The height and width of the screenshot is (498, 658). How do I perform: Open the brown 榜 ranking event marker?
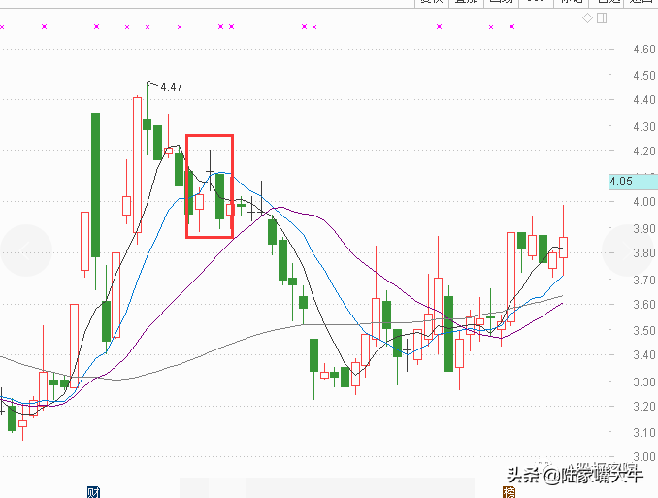pyautogui.click(x=509, y=492)
